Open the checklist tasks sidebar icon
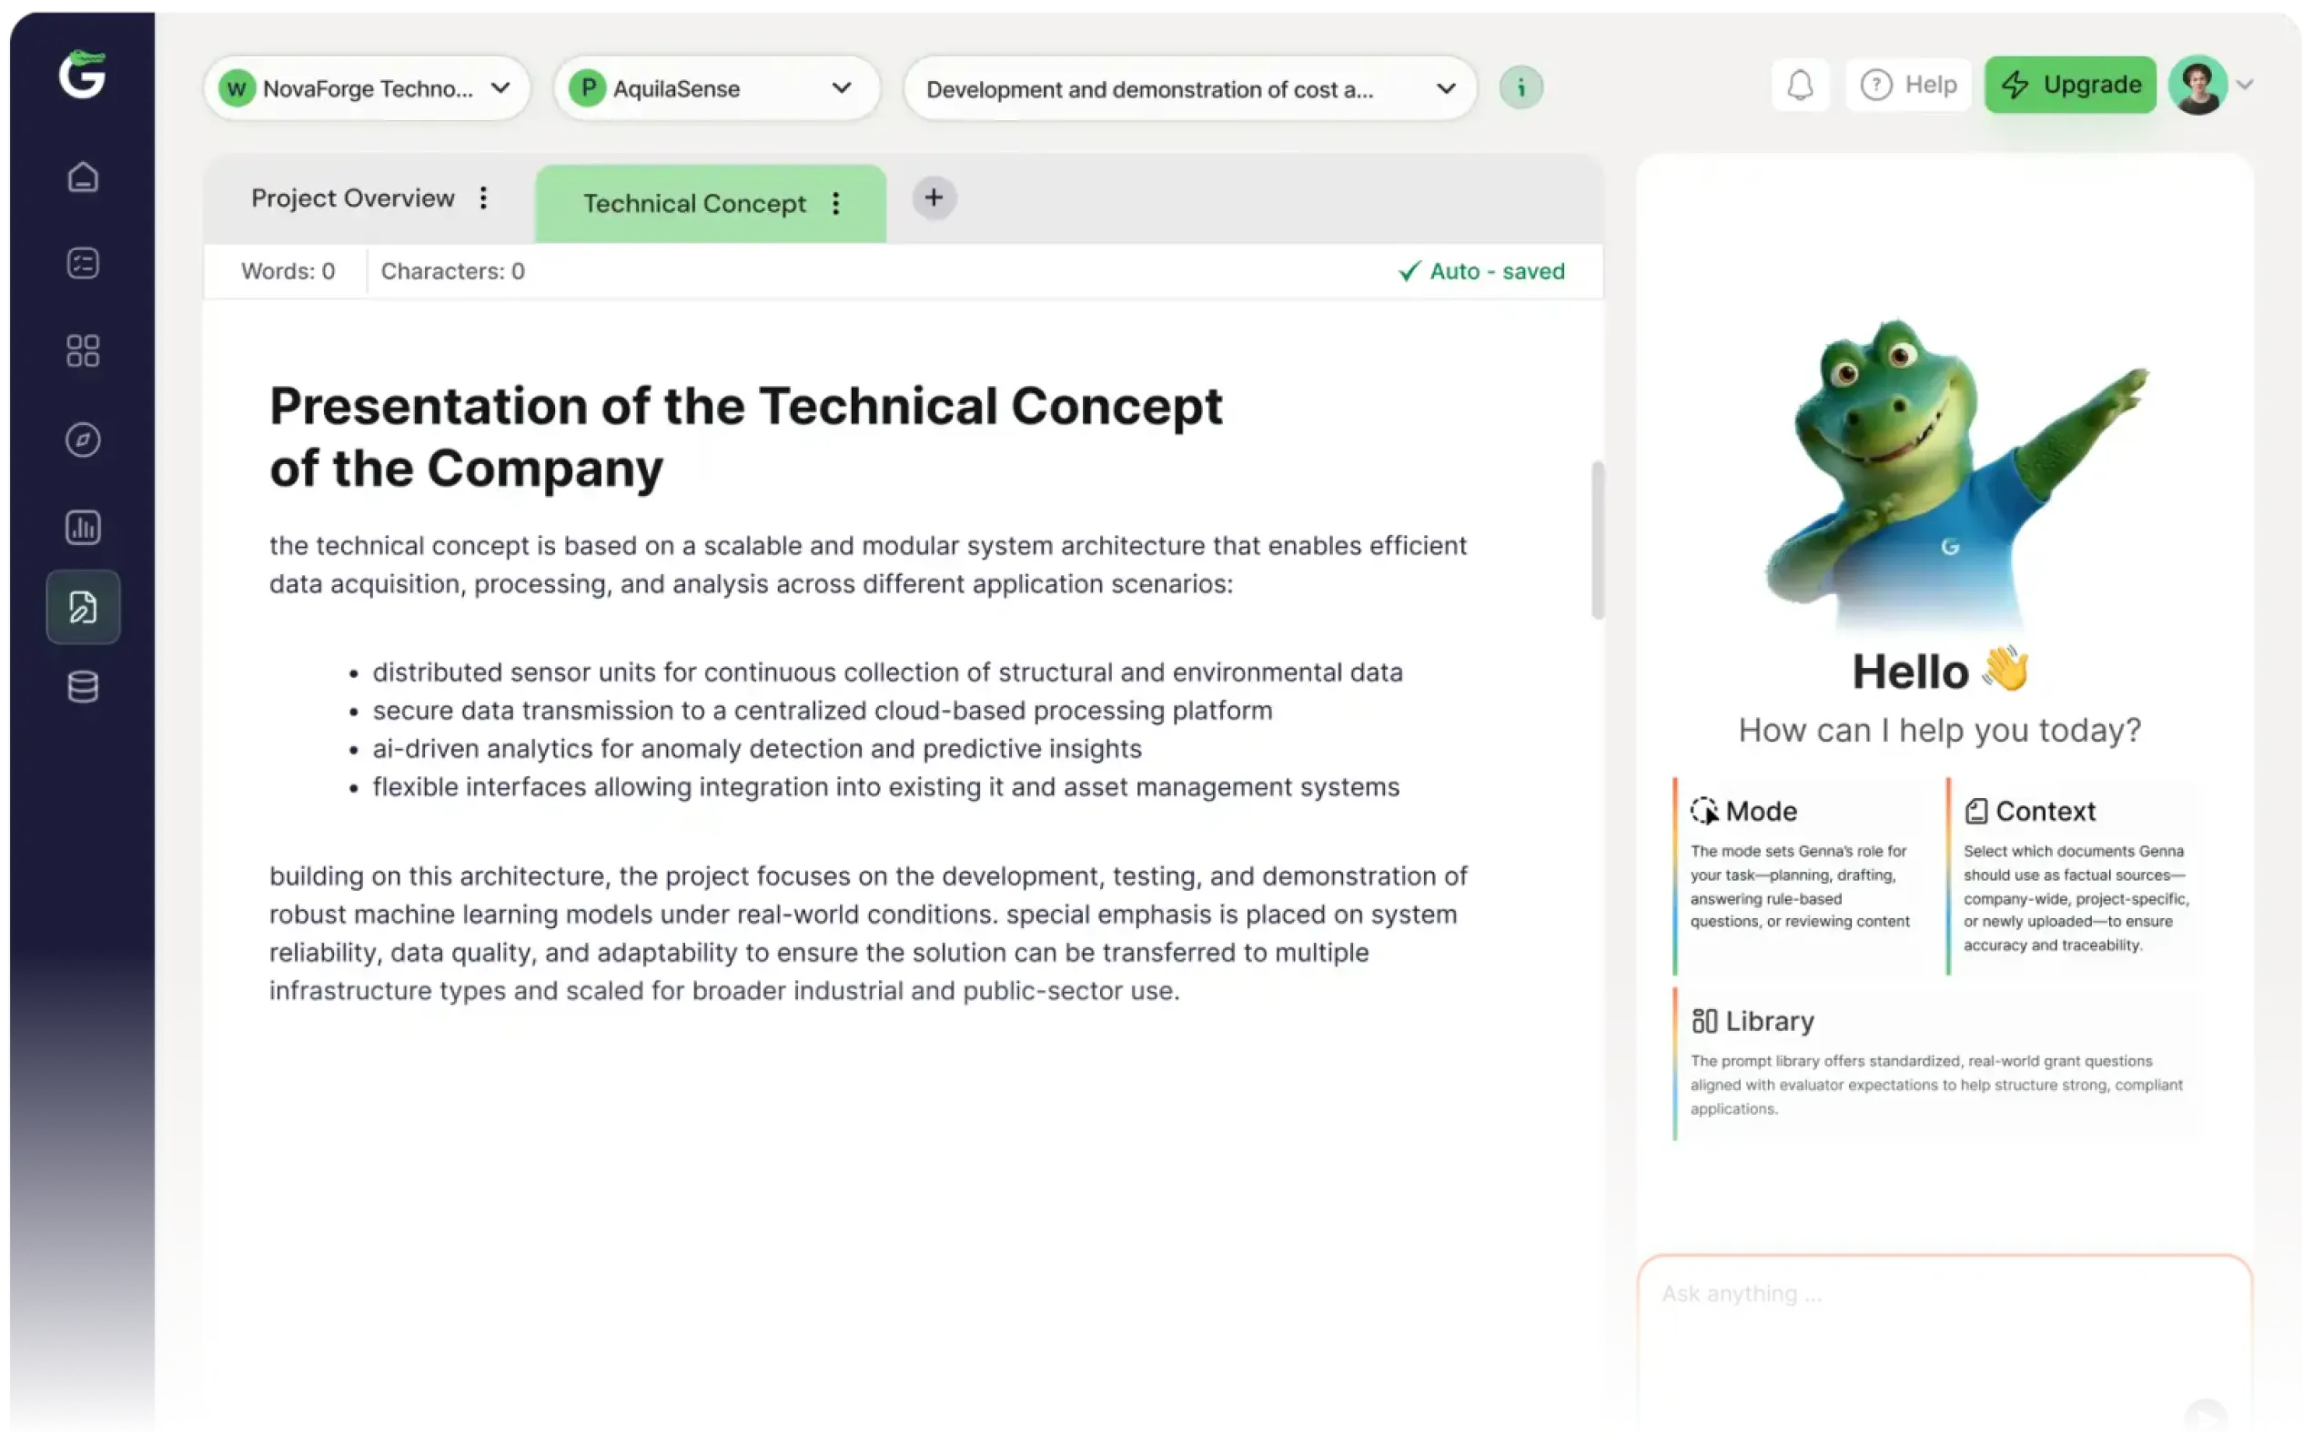The height and width of the screenshot is (1456, 2313). pyautogui.click(x=83, y=263)
